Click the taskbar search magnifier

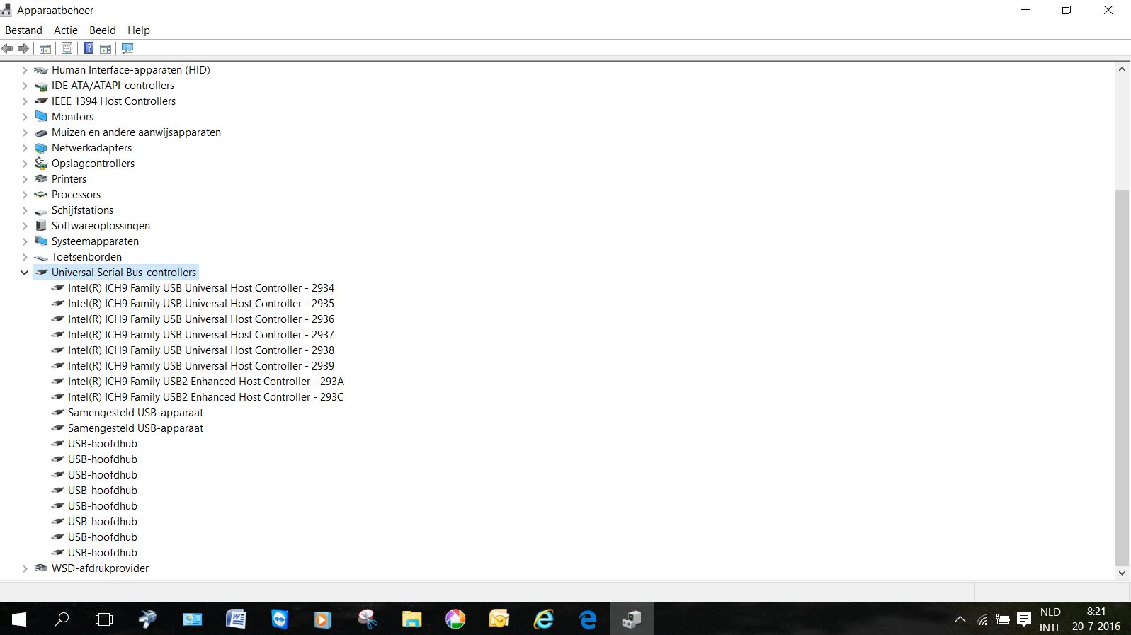pos(62,619)
